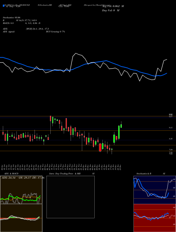Click the blue 12 Day SMA legend square
Viewport: 176px width, 232px height.
pos(4,6)
